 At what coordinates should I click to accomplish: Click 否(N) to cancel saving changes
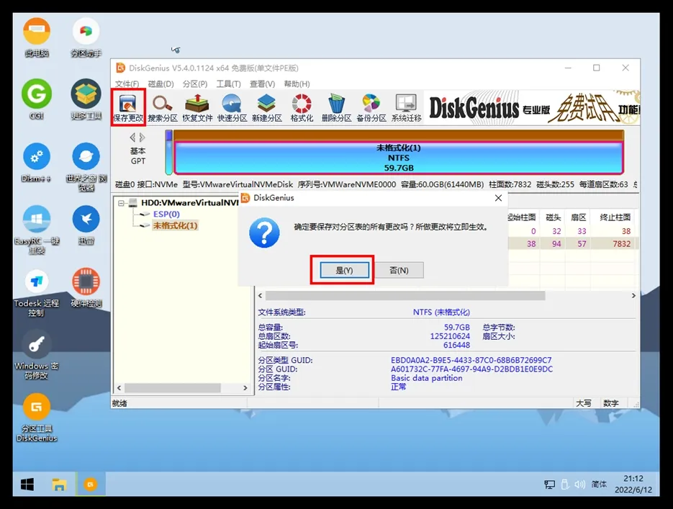click(x=398, y=270)
